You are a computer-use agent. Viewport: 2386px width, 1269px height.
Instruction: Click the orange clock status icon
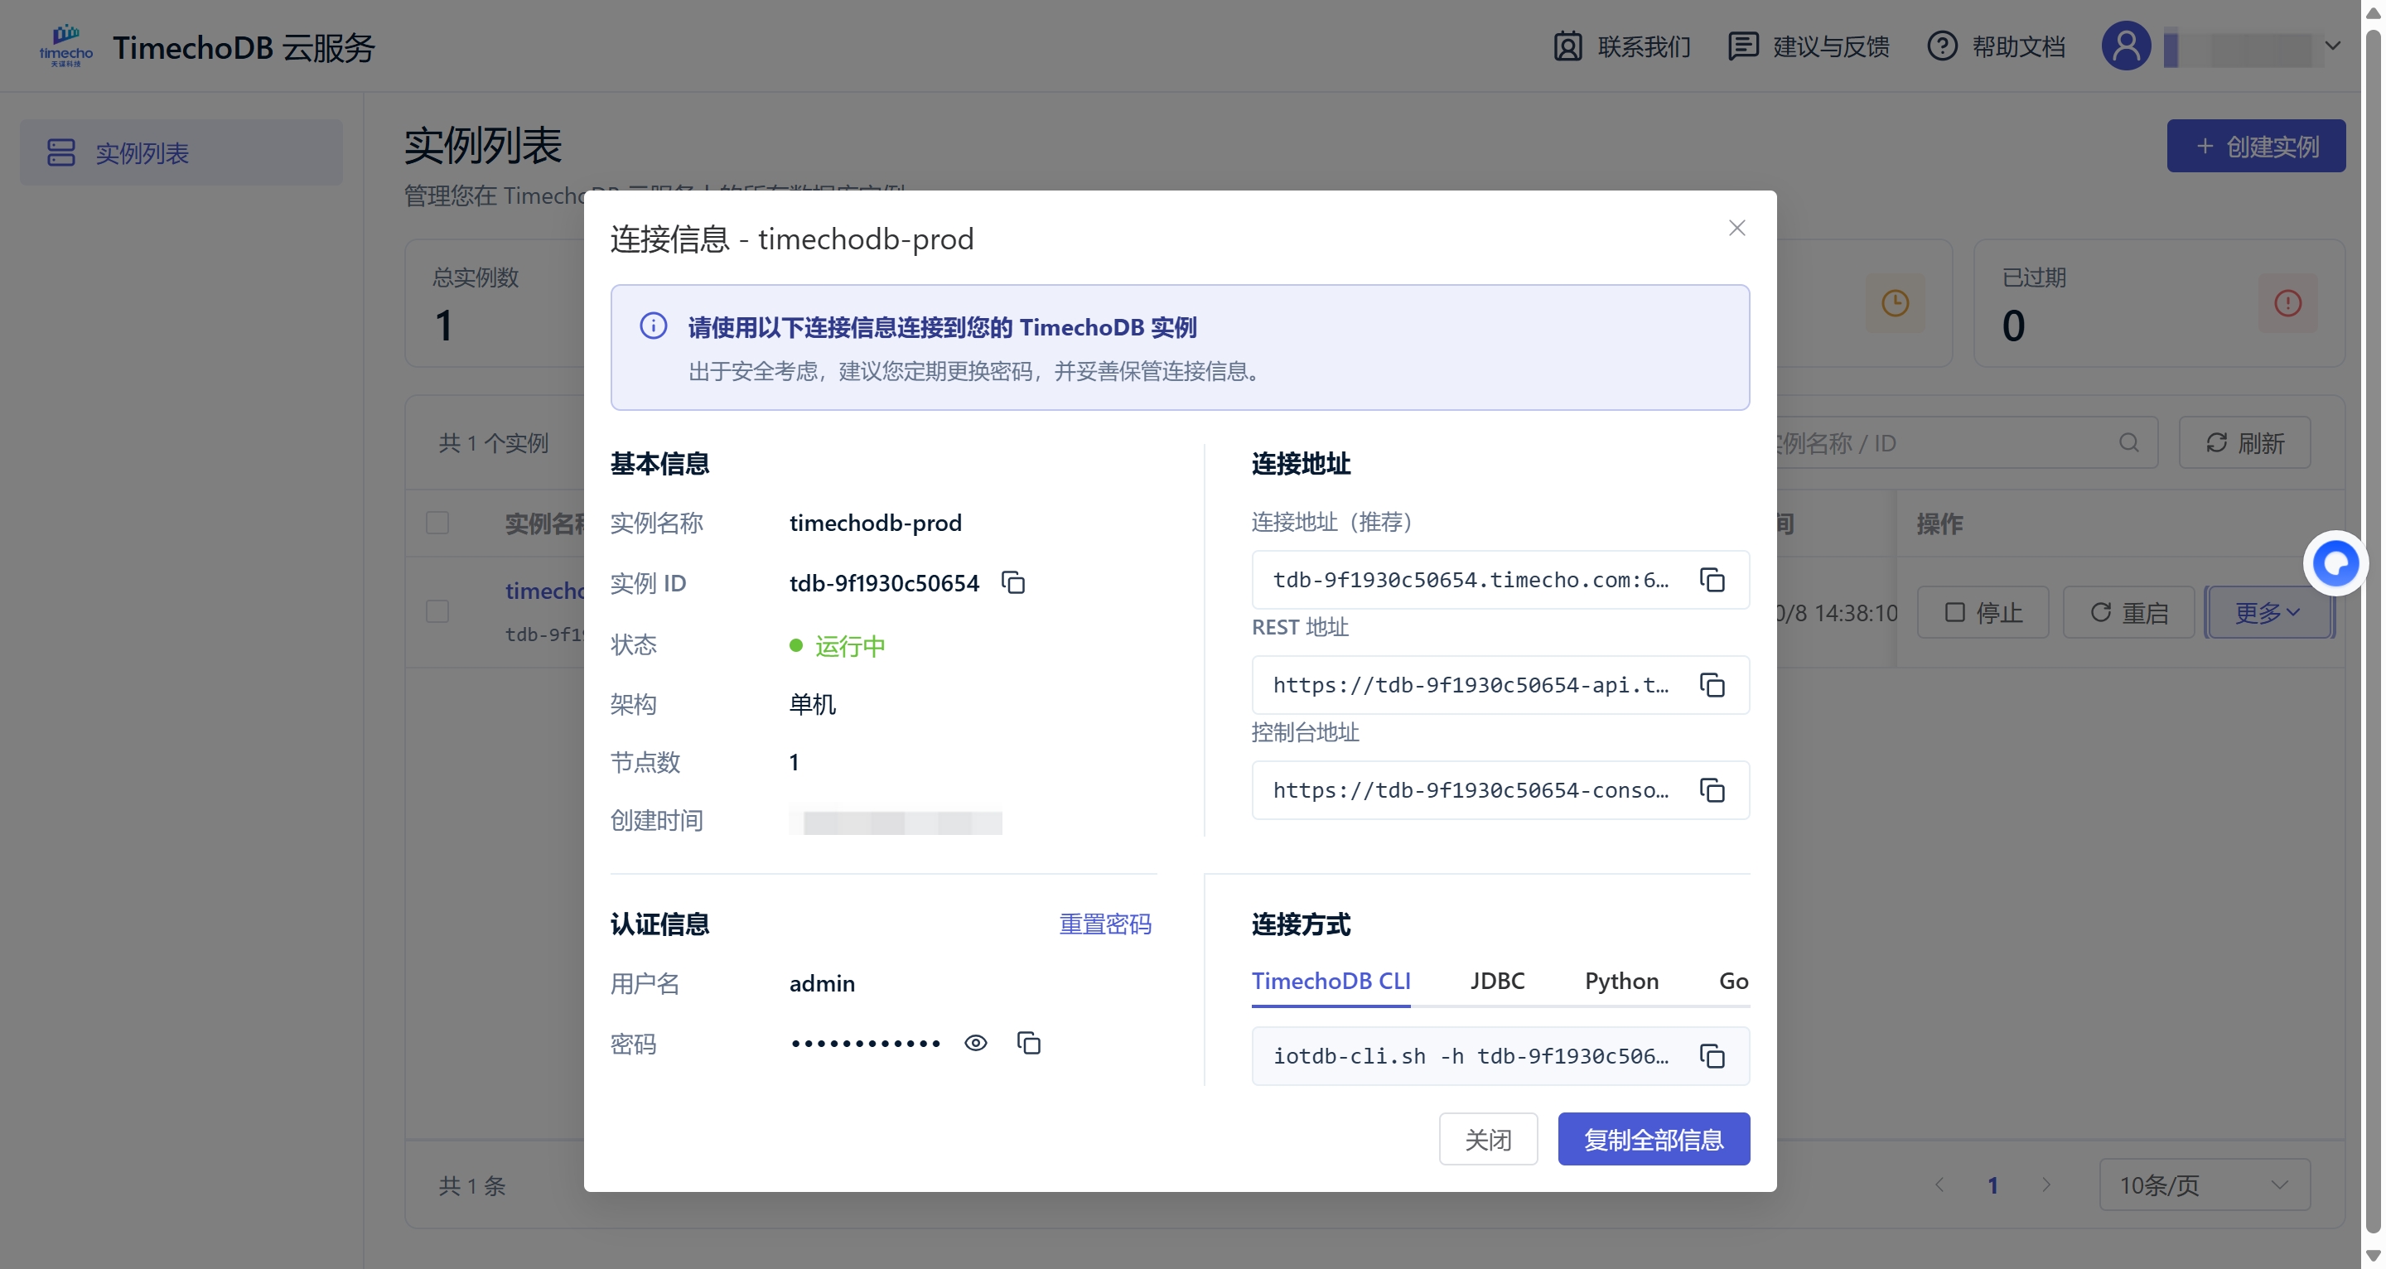(1894, 303)
